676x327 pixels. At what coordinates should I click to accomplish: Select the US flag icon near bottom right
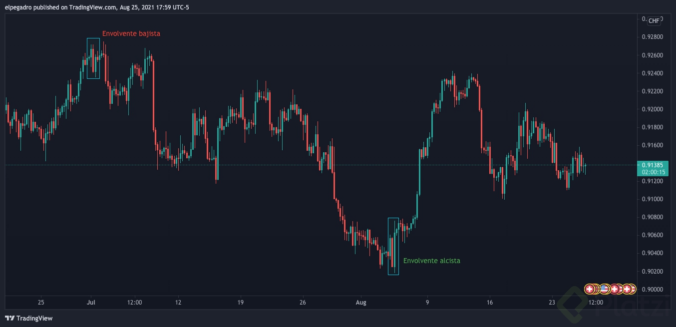604,289
